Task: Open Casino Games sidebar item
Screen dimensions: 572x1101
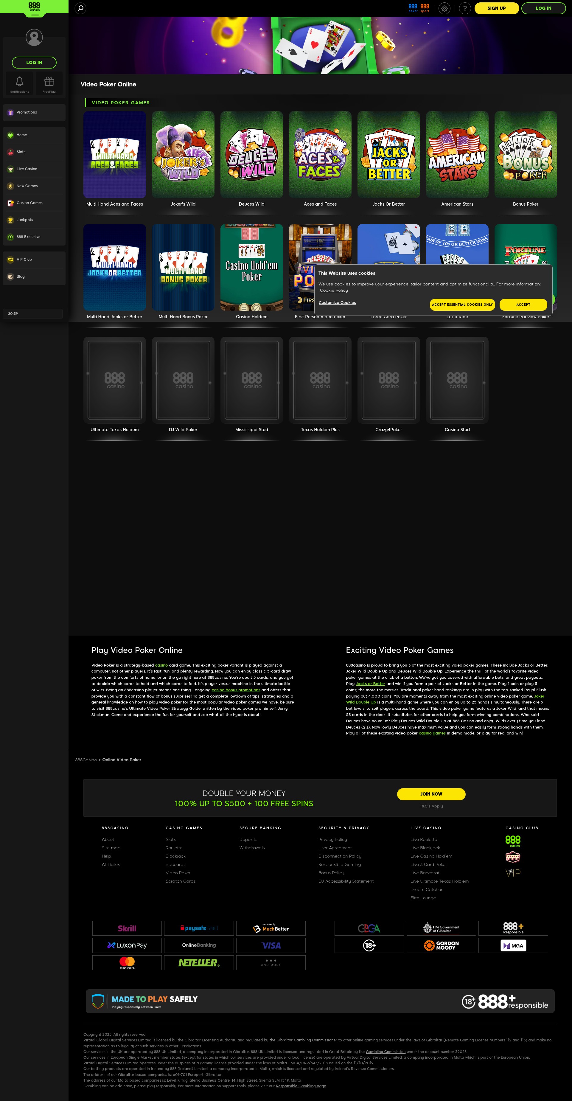Action: click(x=34, y=203)
